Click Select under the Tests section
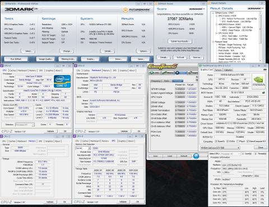Image resolution: width=269 pixels, height=207 pixels. tap(28, 51)
